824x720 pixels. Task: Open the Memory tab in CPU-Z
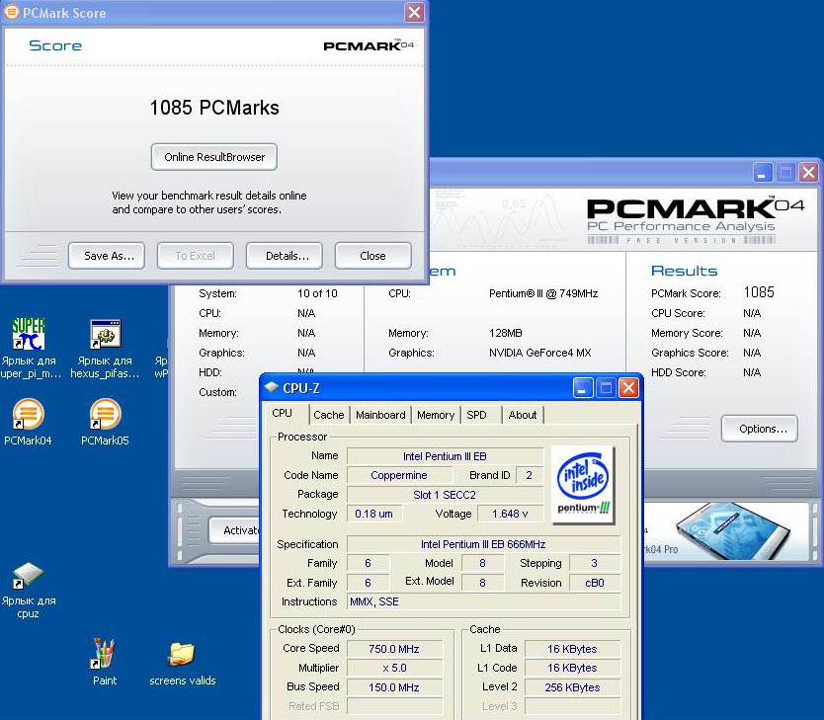coord(436,415)
